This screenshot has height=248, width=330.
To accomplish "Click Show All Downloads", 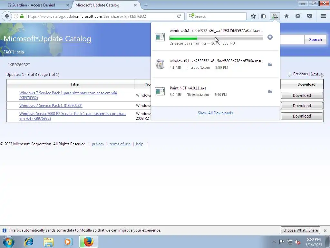I will [215, 113].
